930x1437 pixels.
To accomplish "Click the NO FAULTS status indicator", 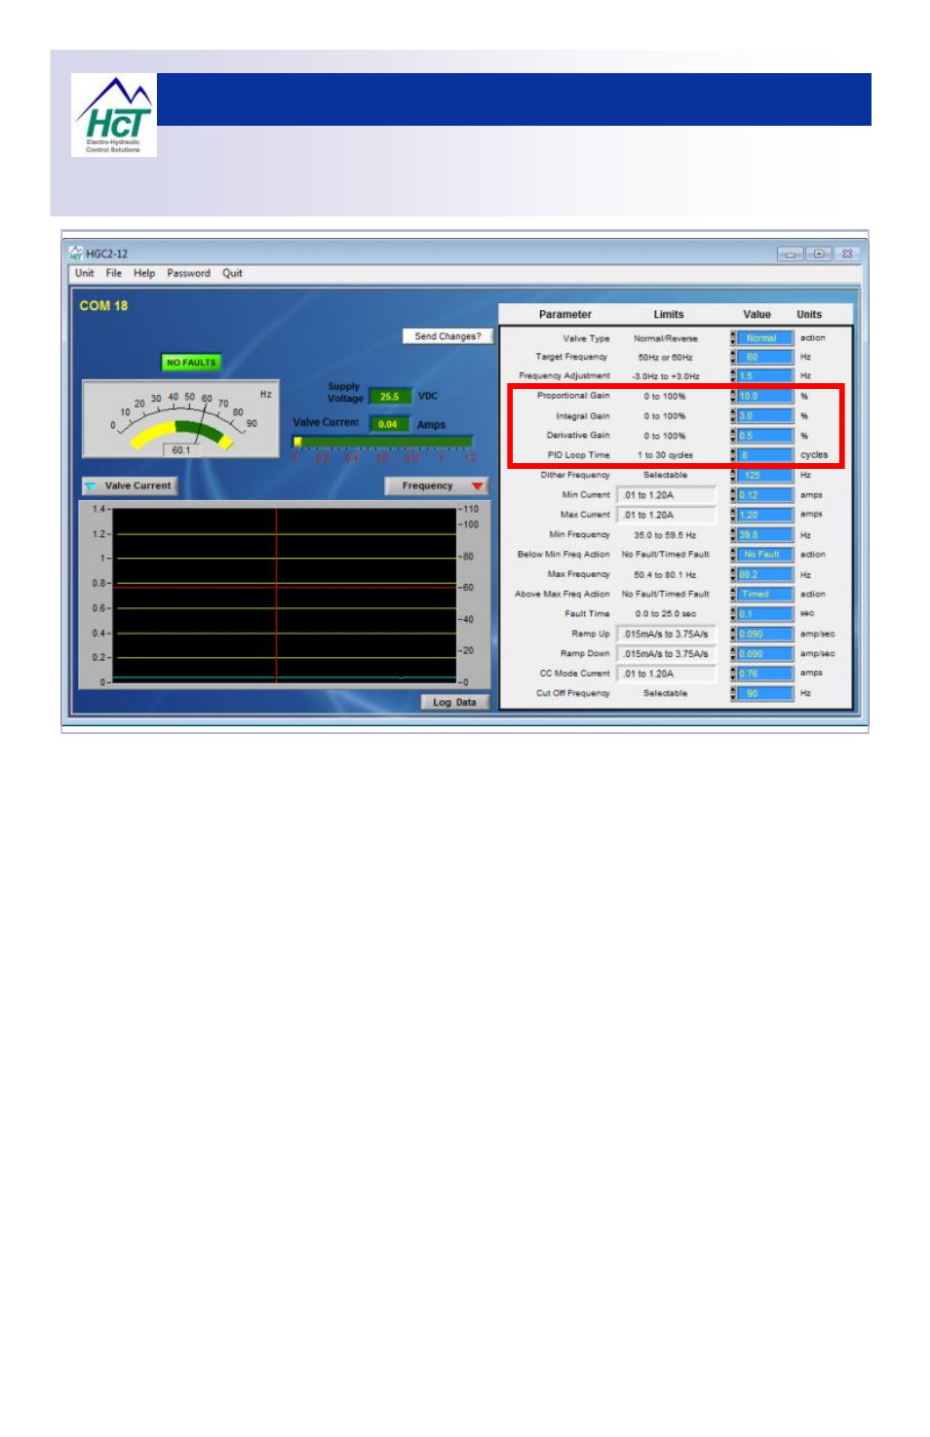I will click(x=191, y=363).
